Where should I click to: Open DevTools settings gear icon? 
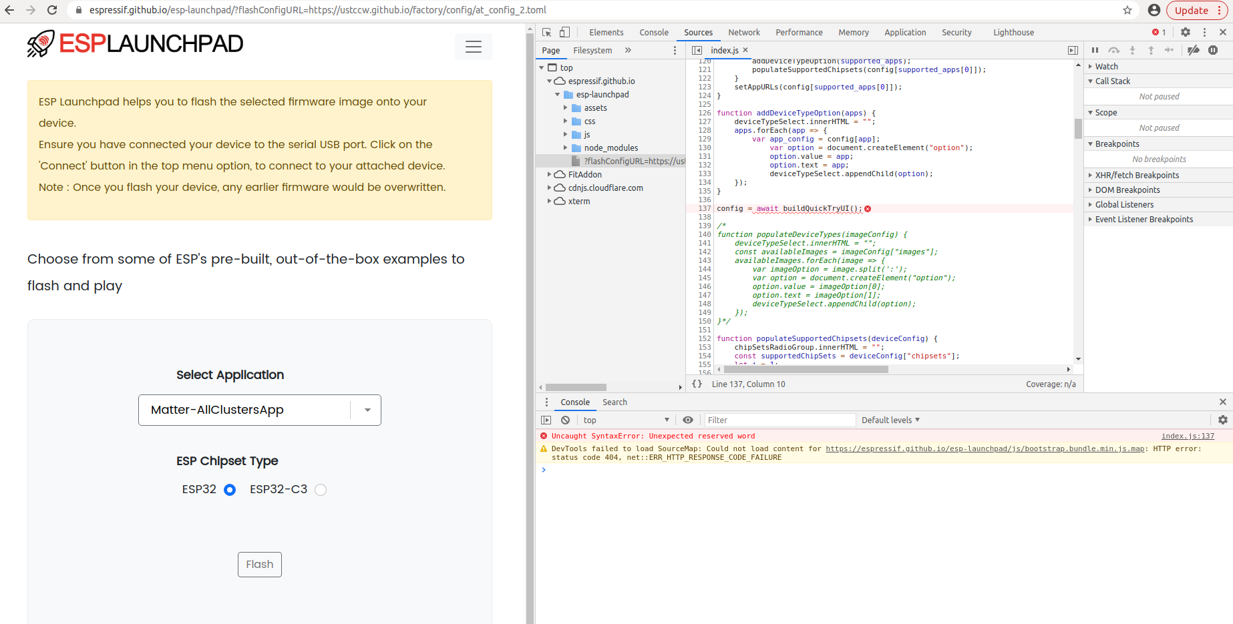pyautogui.click(x=1185, y=31)
